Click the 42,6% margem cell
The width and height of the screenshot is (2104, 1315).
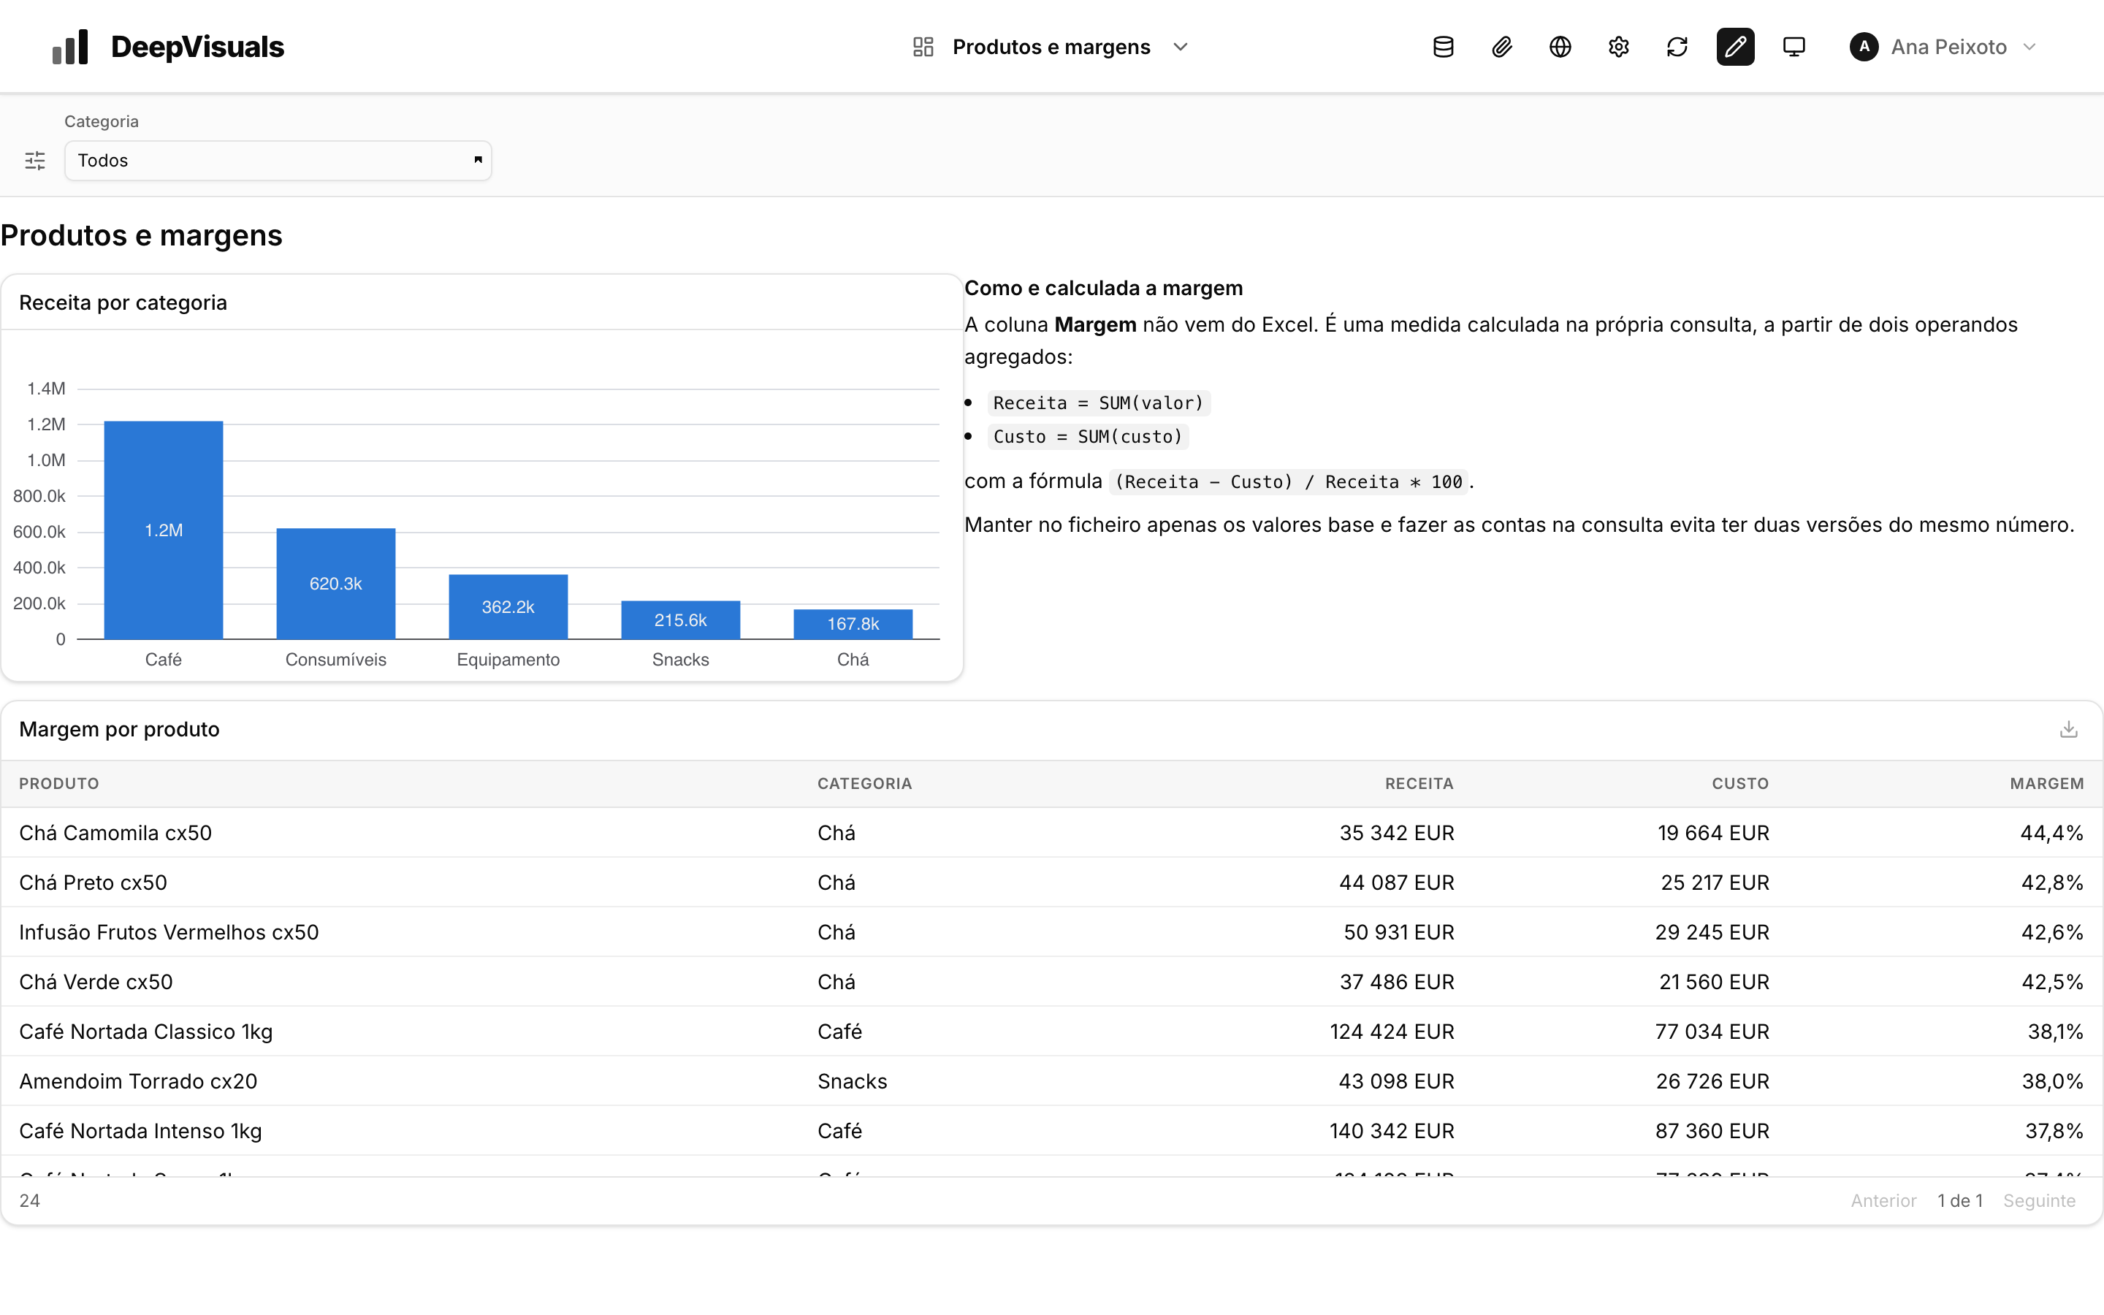[x=2052, y=931]
